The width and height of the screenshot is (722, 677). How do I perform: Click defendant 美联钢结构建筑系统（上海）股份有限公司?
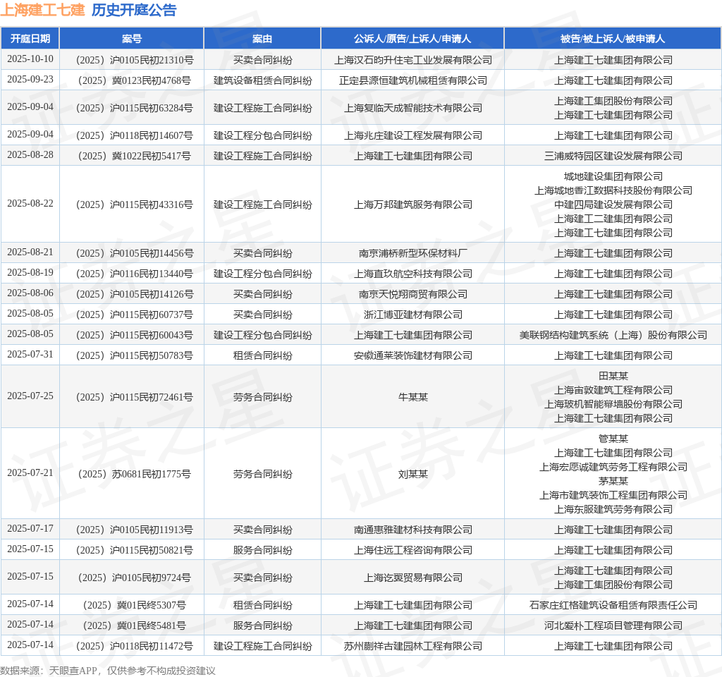613,335
